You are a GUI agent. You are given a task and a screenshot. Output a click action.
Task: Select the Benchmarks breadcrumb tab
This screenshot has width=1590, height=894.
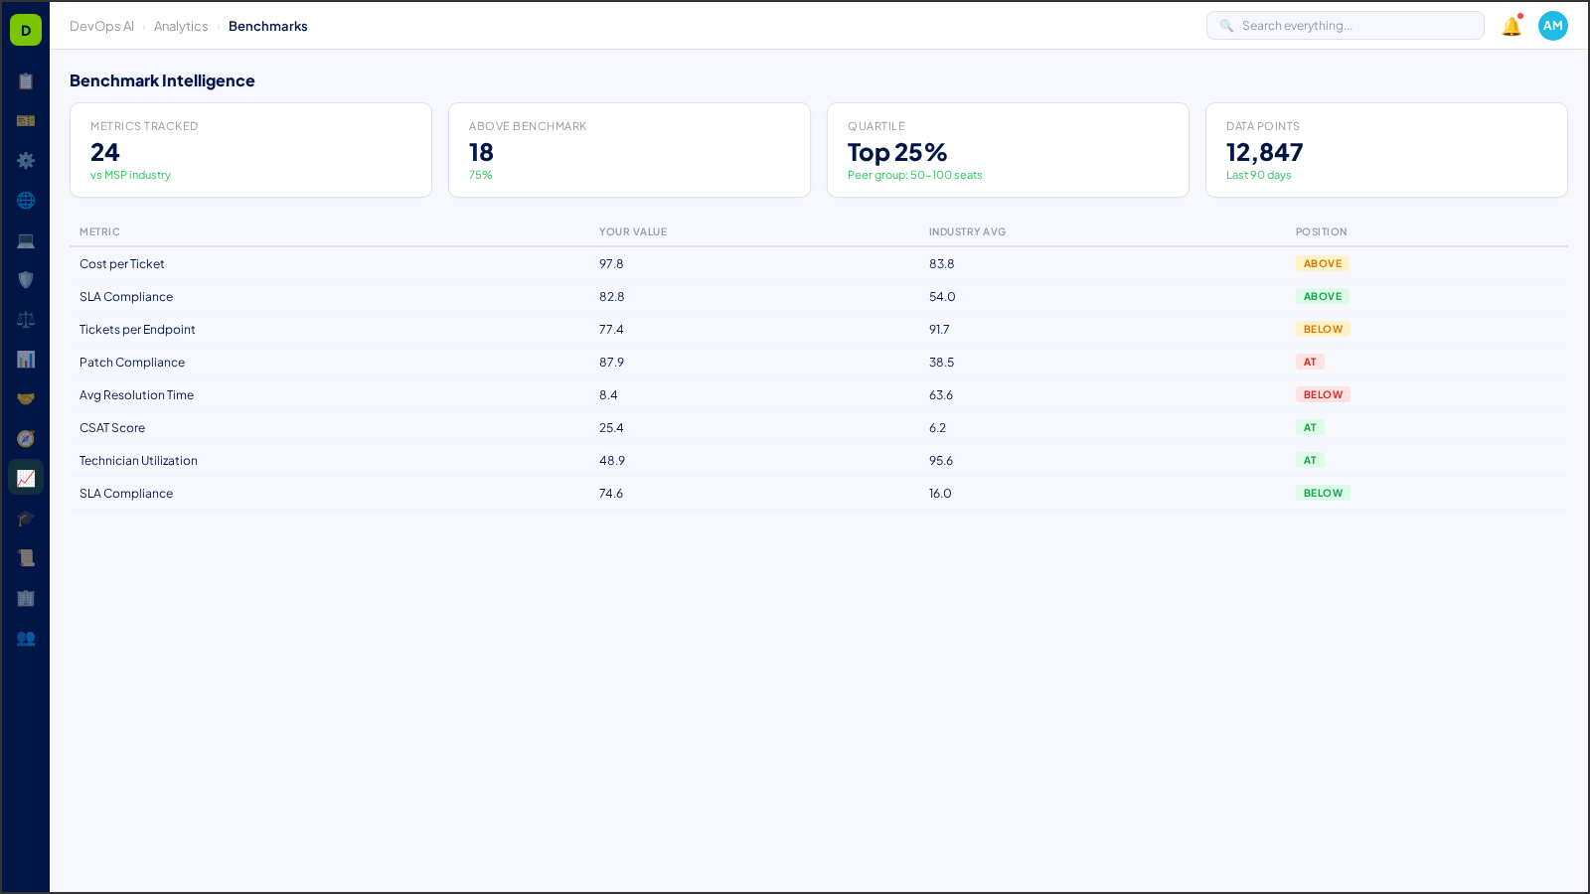click(267, 27)
